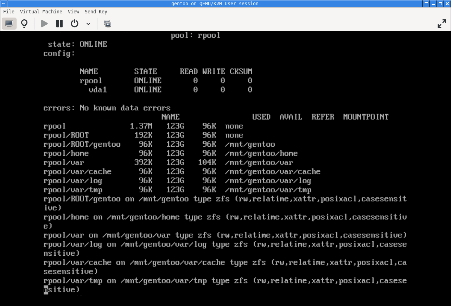Open the View menu
Image resolution: width=451 pixels, height=306 pixels.
click(x=74, y=12)
